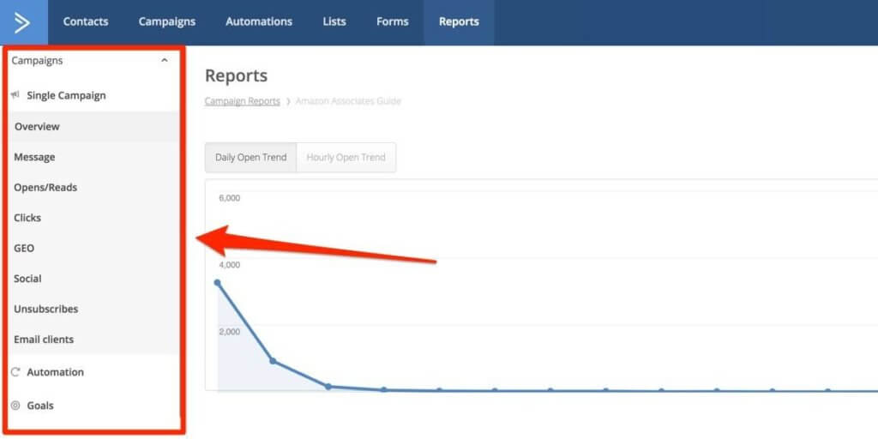878x439 pixels.
Task: Follow the Campaign Reports breadcrumb link
Action: (x=243, y=101)
